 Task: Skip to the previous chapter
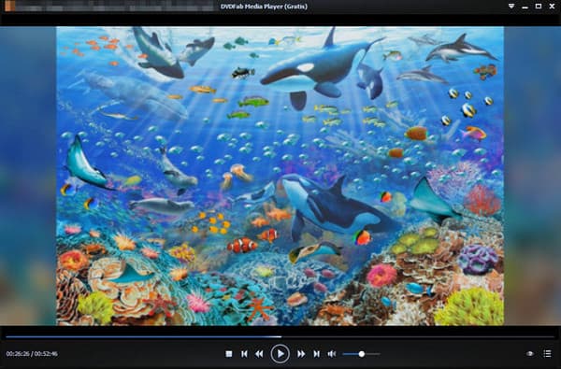[x=244, y=354]
